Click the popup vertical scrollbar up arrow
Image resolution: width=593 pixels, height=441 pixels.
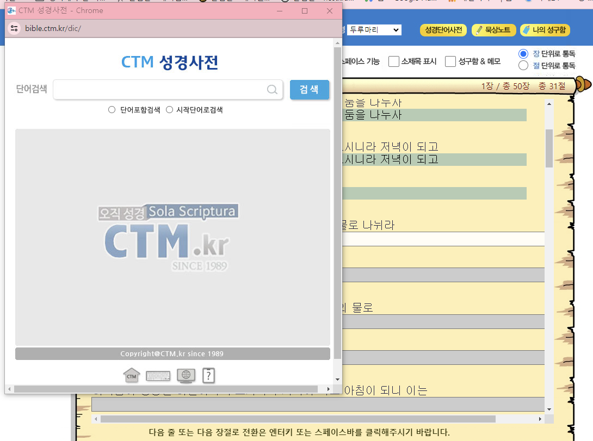[337, 44]
